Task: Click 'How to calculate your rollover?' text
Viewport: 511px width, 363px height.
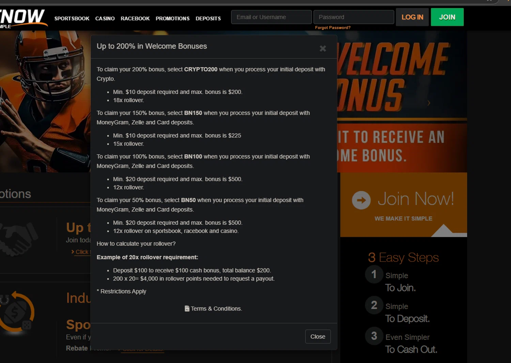Action: 136,244
